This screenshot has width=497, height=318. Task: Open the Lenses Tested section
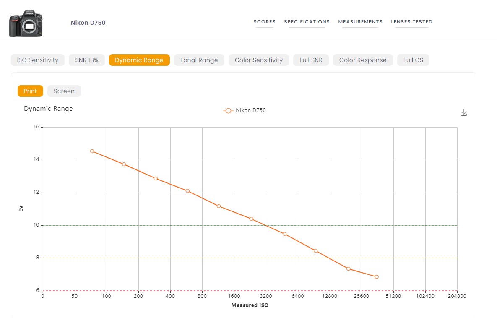point(411,22)
